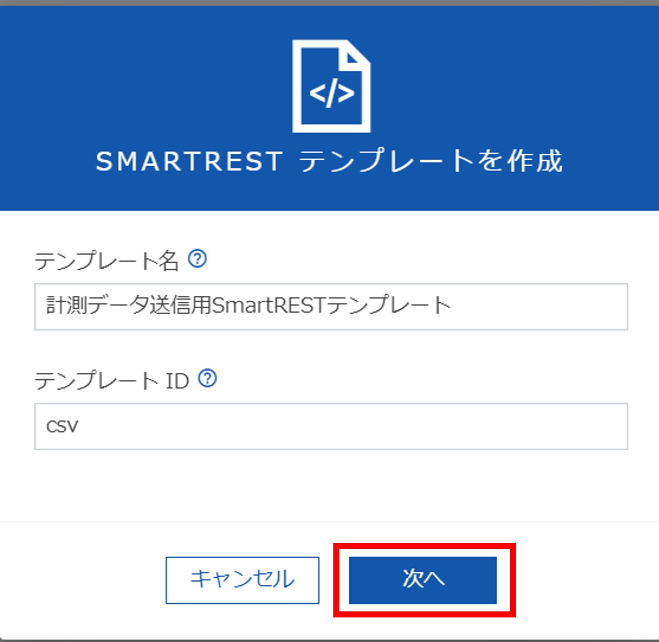Click the </> symbol inside document icon
Viewport: 659px width, 642px height.
point(331,93)
